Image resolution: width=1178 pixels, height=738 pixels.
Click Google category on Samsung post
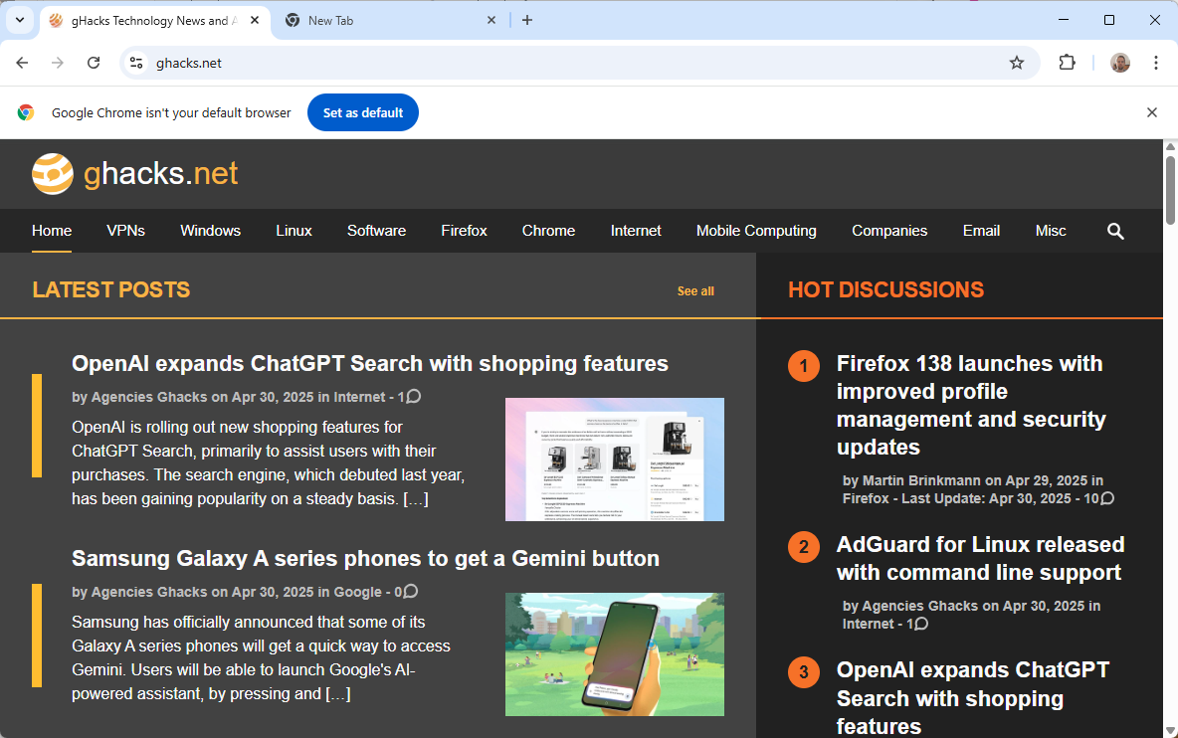(x=357, y=593)
